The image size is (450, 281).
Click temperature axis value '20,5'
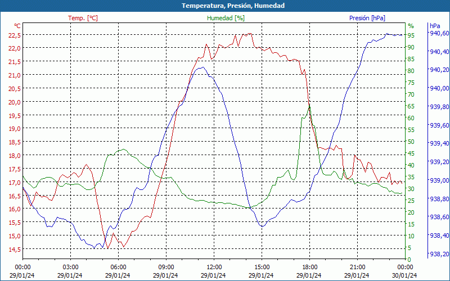(x=15, y=89)
